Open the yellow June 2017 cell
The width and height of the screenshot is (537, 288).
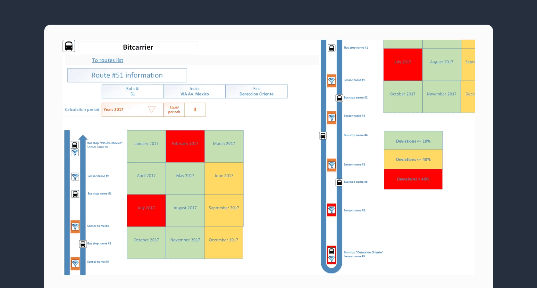[x=224, y=179]
